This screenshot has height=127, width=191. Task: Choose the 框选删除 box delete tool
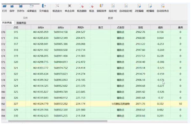click(81, 7)
